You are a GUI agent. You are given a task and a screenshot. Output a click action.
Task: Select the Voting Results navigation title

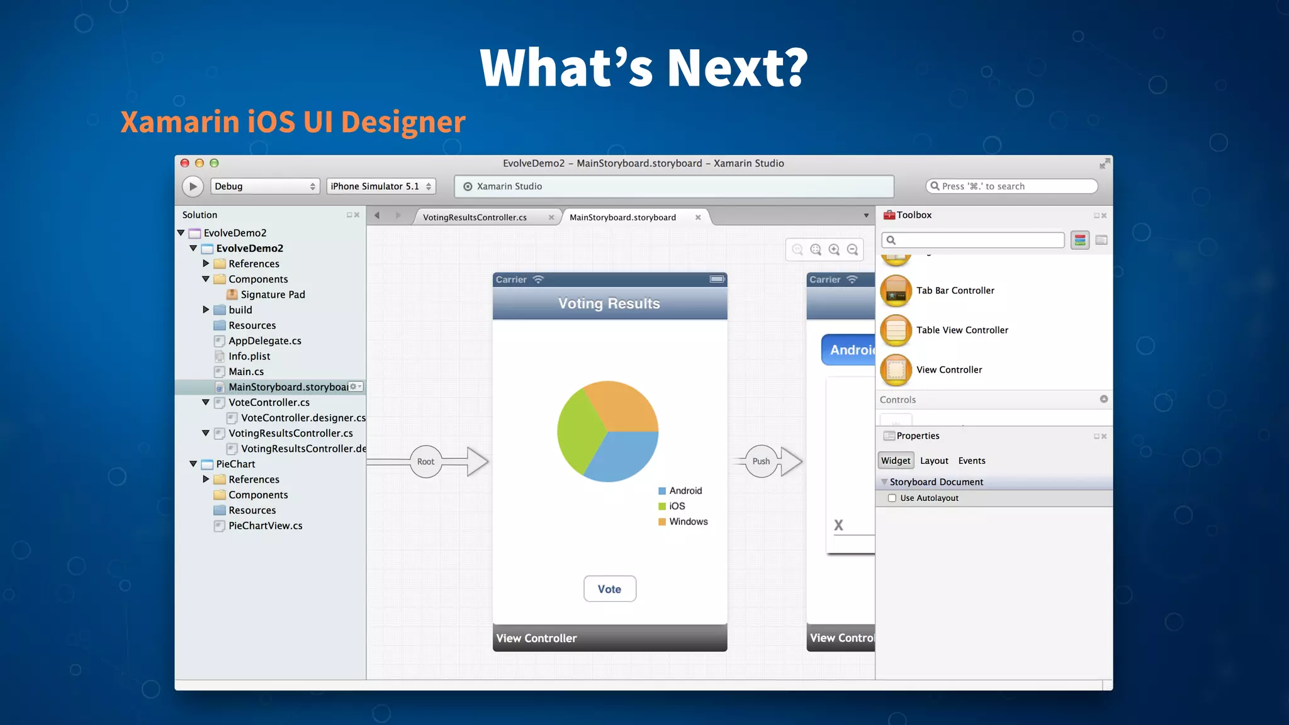tap(609, 303)
